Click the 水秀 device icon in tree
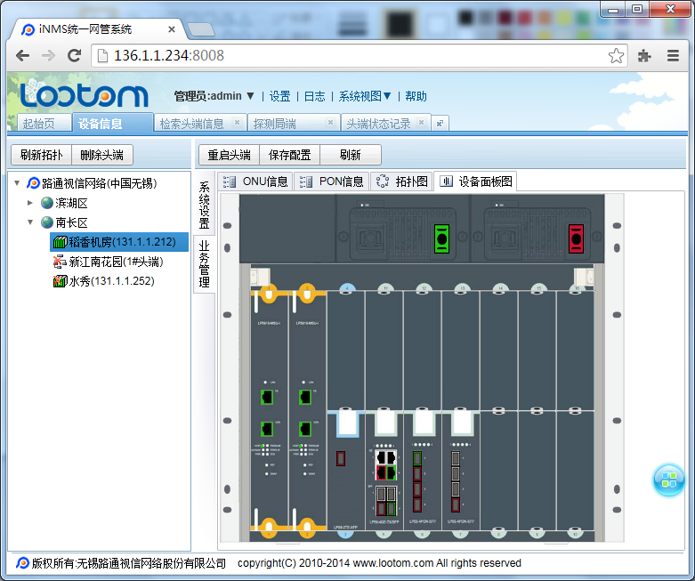Viewport: 695px width, 581px height. [61, 281]
